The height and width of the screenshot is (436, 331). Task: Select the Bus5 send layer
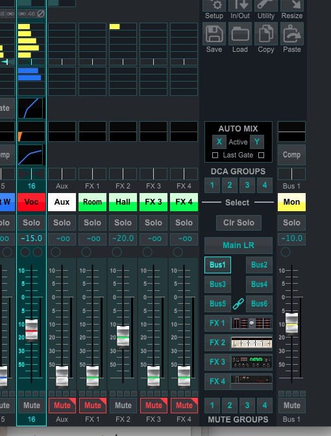click(x=217, y=304)
